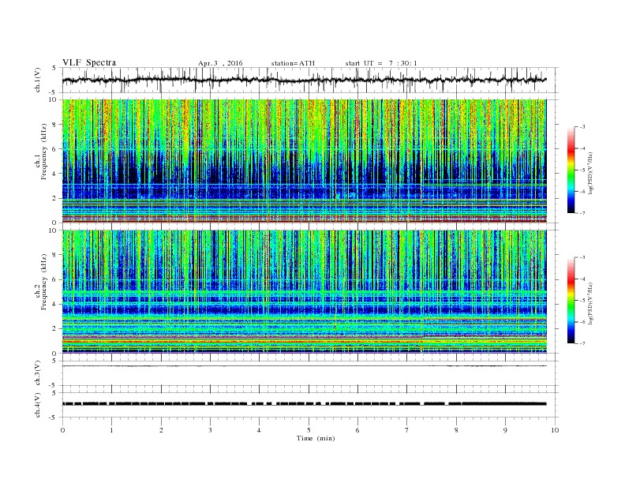Screen dimensions: 625x483
Task: Click the ch.1 waveform trace panel
Action: coord(310,80)
